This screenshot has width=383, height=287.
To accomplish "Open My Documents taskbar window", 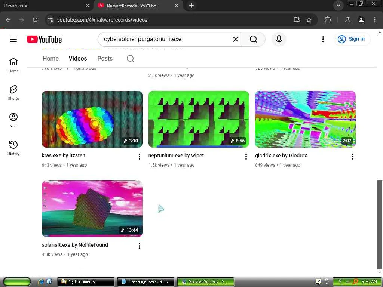I will coord(86,282).
